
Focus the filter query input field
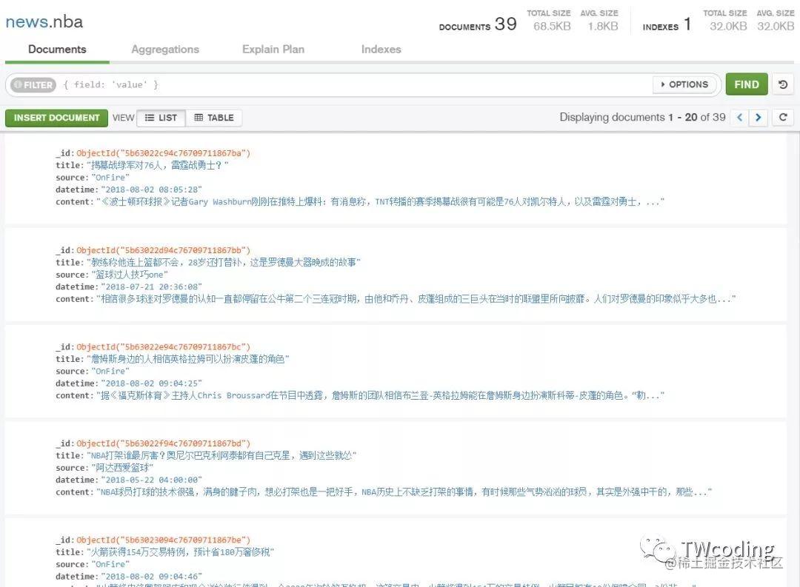tap(355, 84)
